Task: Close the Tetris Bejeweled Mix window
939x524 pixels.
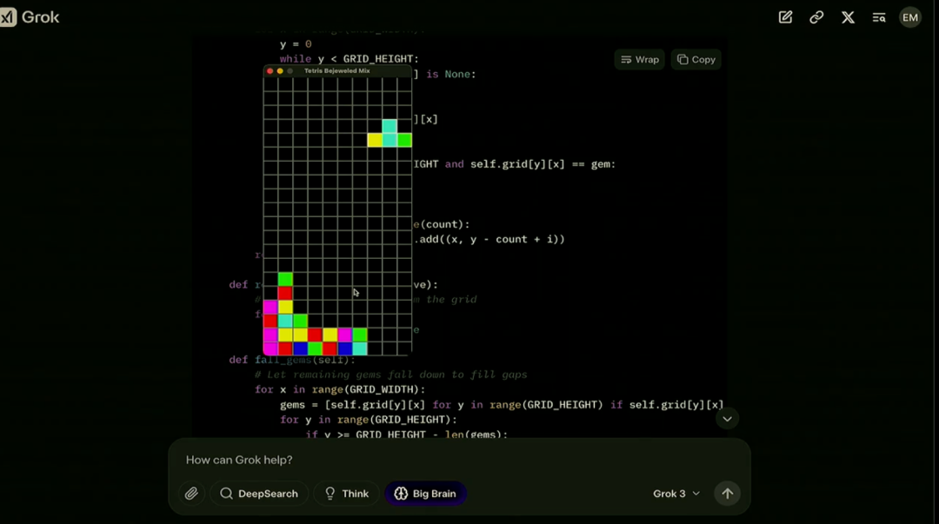Action: [270, 70]
